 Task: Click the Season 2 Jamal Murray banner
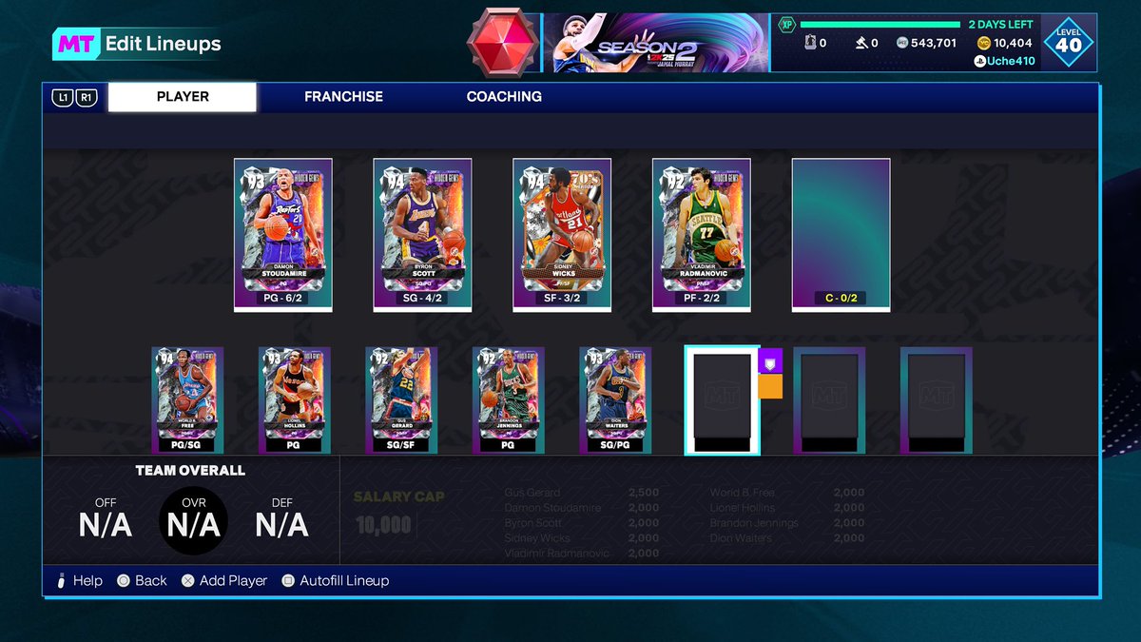(655, 43)
